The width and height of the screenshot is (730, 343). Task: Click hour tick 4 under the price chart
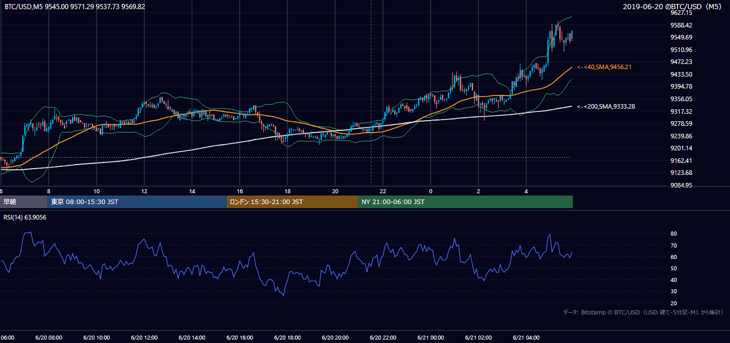[526, 192]
